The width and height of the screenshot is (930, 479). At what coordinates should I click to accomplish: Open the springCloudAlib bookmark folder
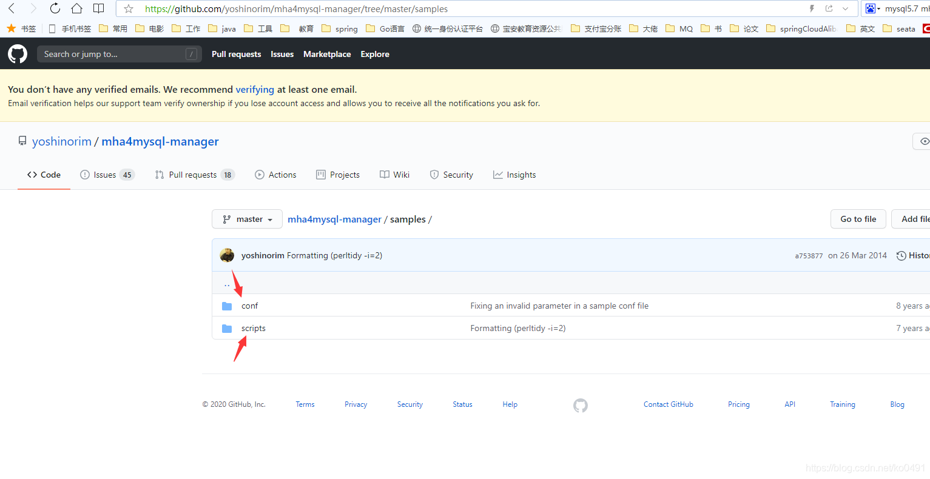(x=801, y=28)
